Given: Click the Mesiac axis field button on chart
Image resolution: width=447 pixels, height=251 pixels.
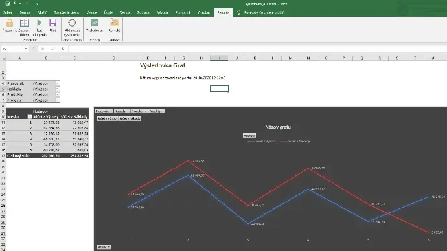Looking at the screenshot, I should [x=104, y=247].
